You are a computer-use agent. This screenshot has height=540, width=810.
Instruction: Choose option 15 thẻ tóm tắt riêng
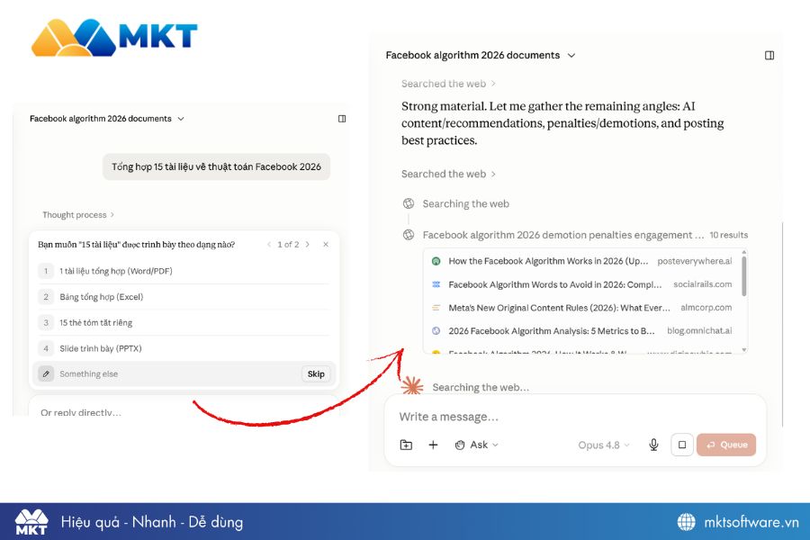pos(184,322)
